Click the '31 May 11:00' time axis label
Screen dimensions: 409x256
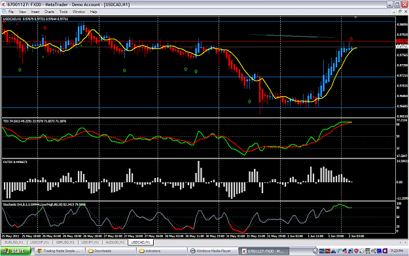point(255,236)
